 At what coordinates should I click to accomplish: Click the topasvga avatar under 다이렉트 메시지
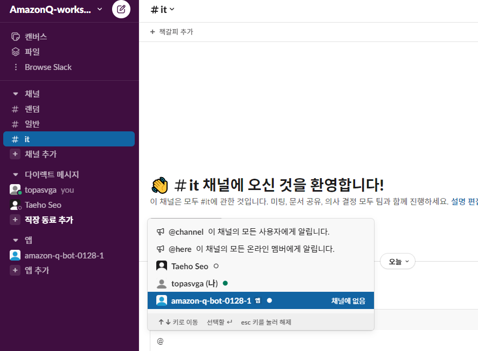[15, 189]
